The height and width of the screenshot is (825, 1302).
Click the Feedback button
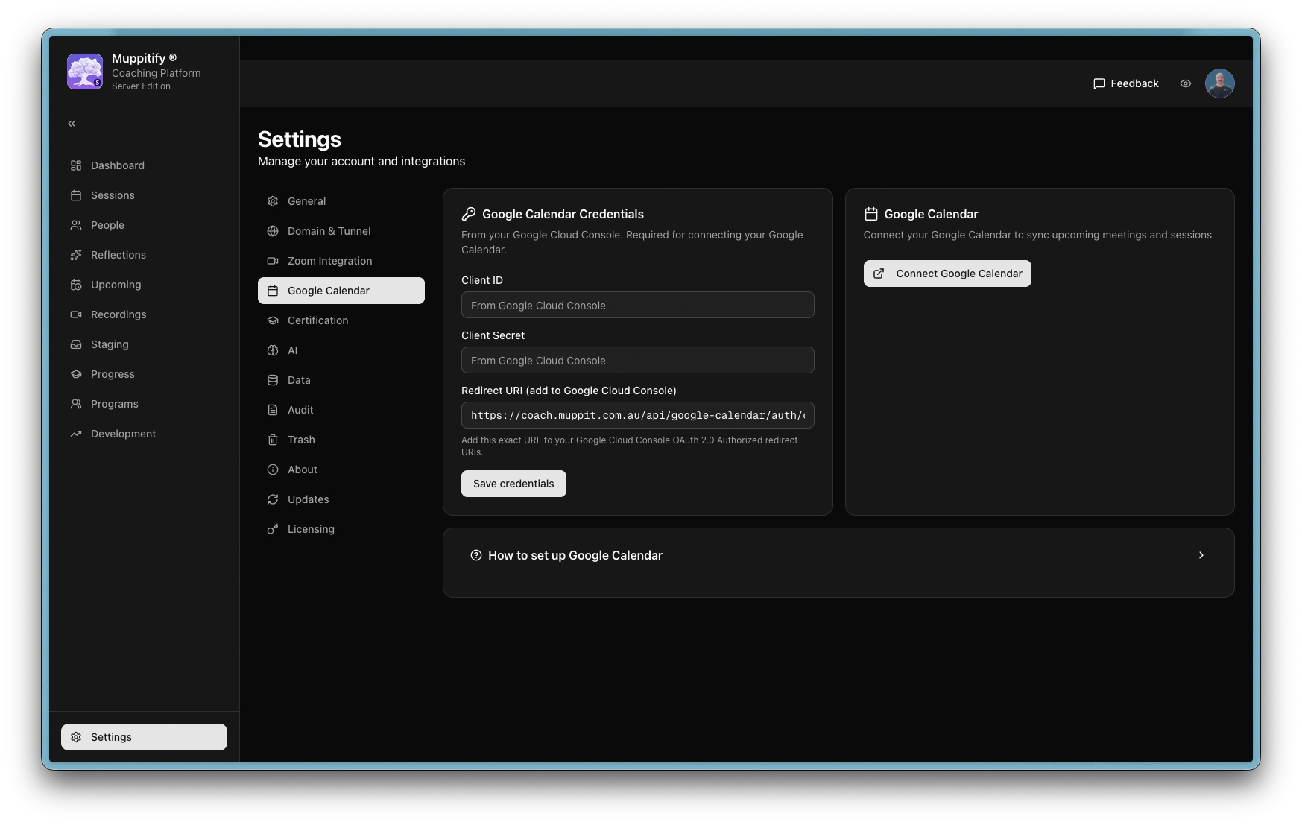(x=1125, y=83)
